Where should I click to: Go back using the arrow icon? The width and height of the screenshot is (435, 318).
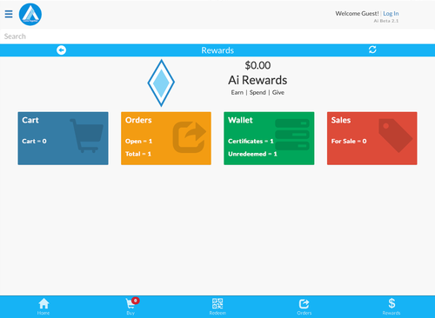coord(61,50)
